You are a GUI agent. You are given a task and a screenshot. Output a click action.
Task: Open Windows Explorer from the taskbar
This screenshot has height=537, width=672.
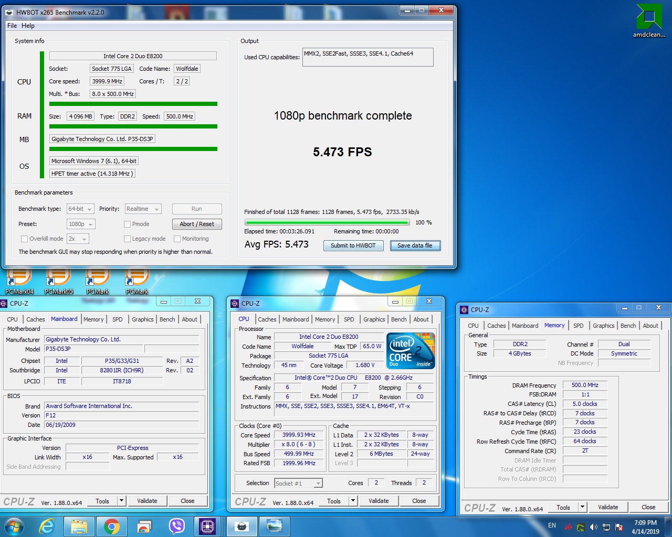[79, 526]
